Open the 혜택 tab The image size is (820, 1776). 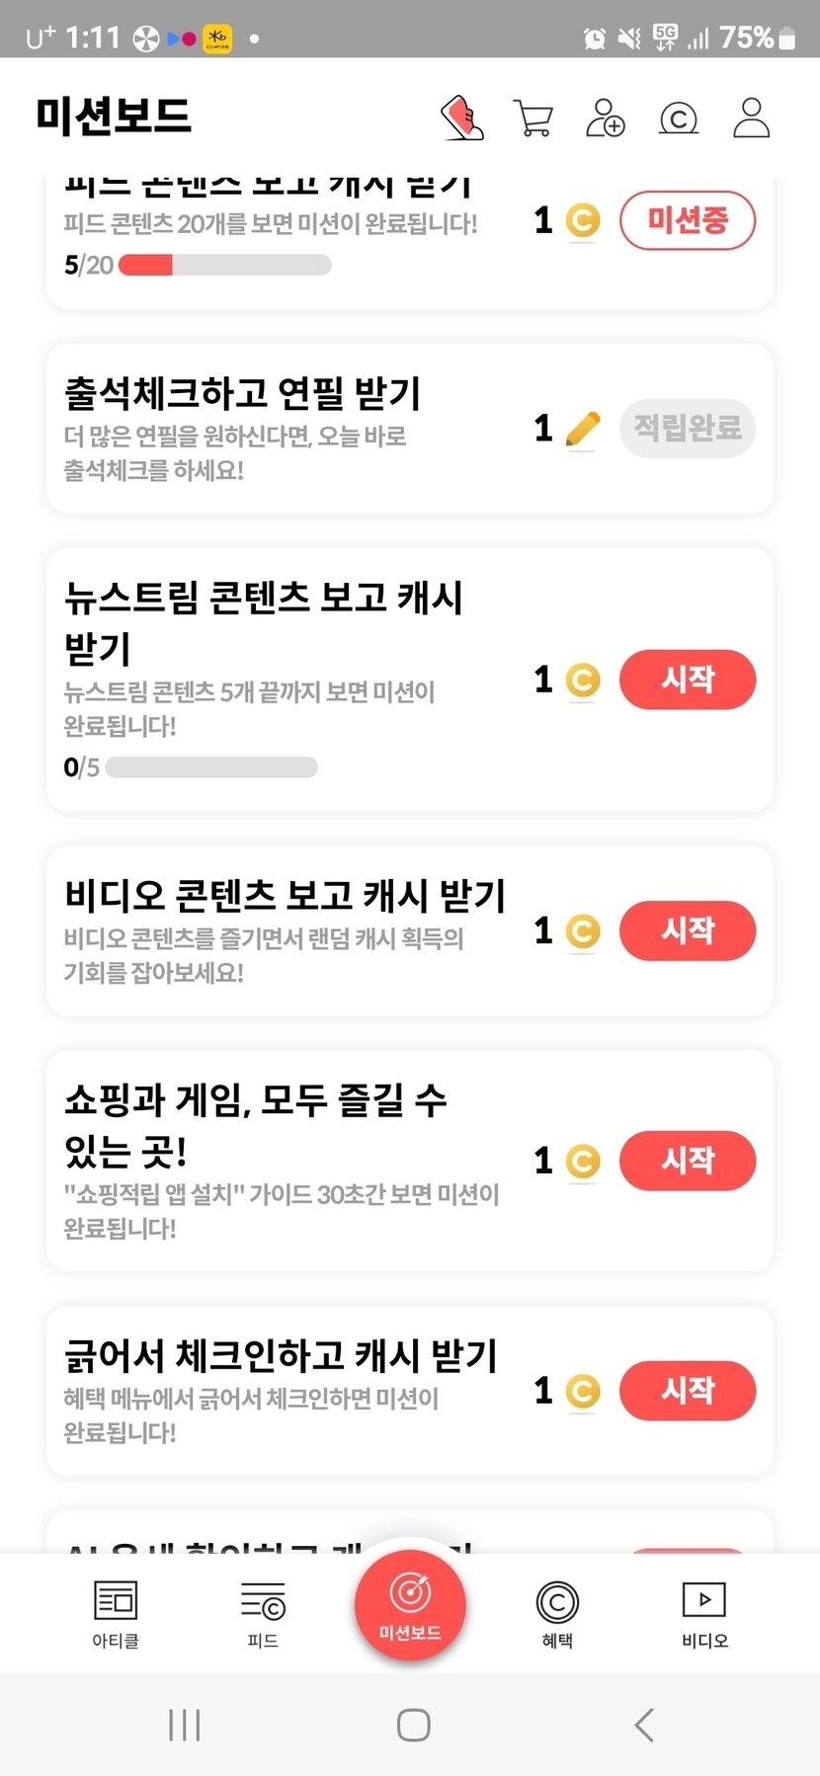pos(557,1613)
